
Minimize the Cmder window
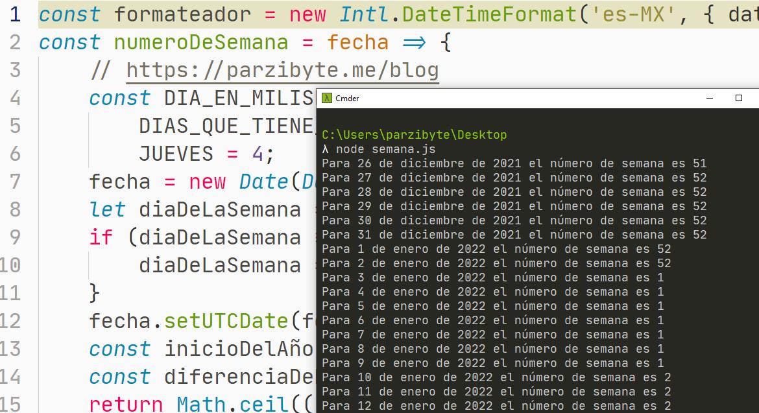point(710,98)
